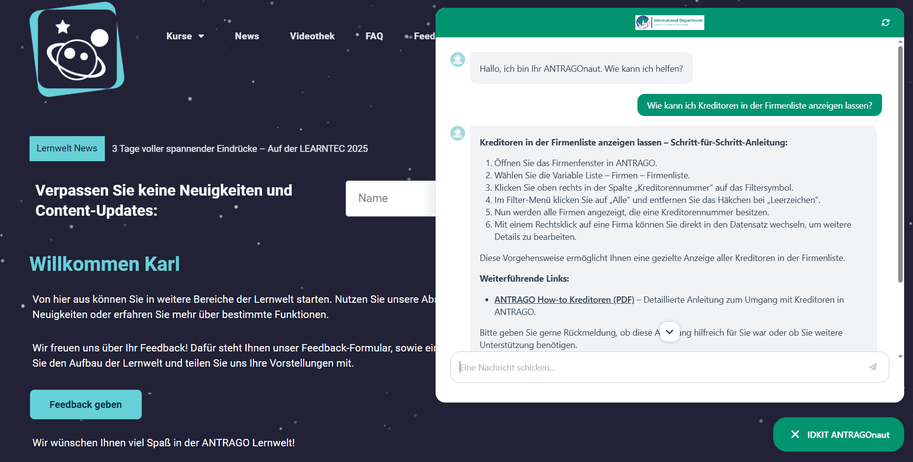Click the bot avatar beside greeting message
913x462 pixels.
[x=458, y=59]
